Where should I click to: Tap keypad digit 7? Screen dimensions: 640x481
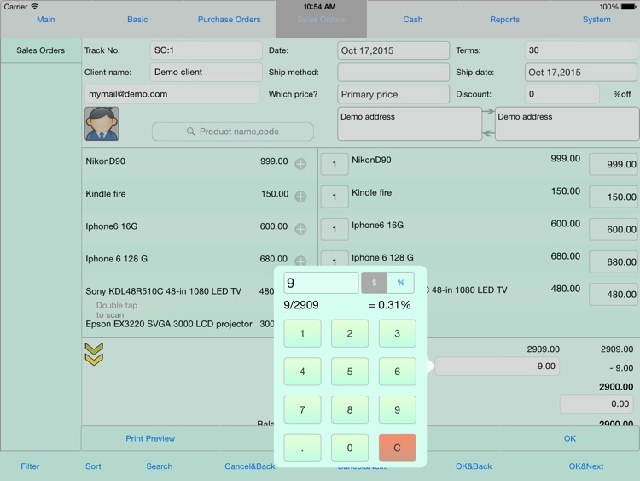click(302, 409)
